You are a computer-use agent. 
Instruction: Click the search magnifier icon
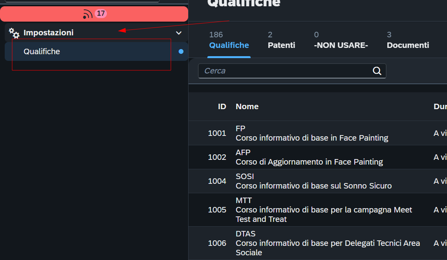pos(377,71)
